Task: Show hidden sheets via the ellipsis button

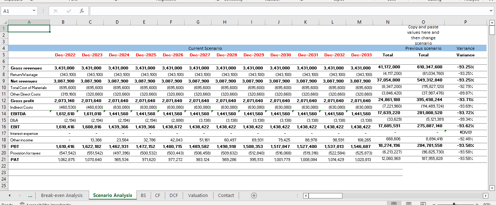Action: [30, 196]
